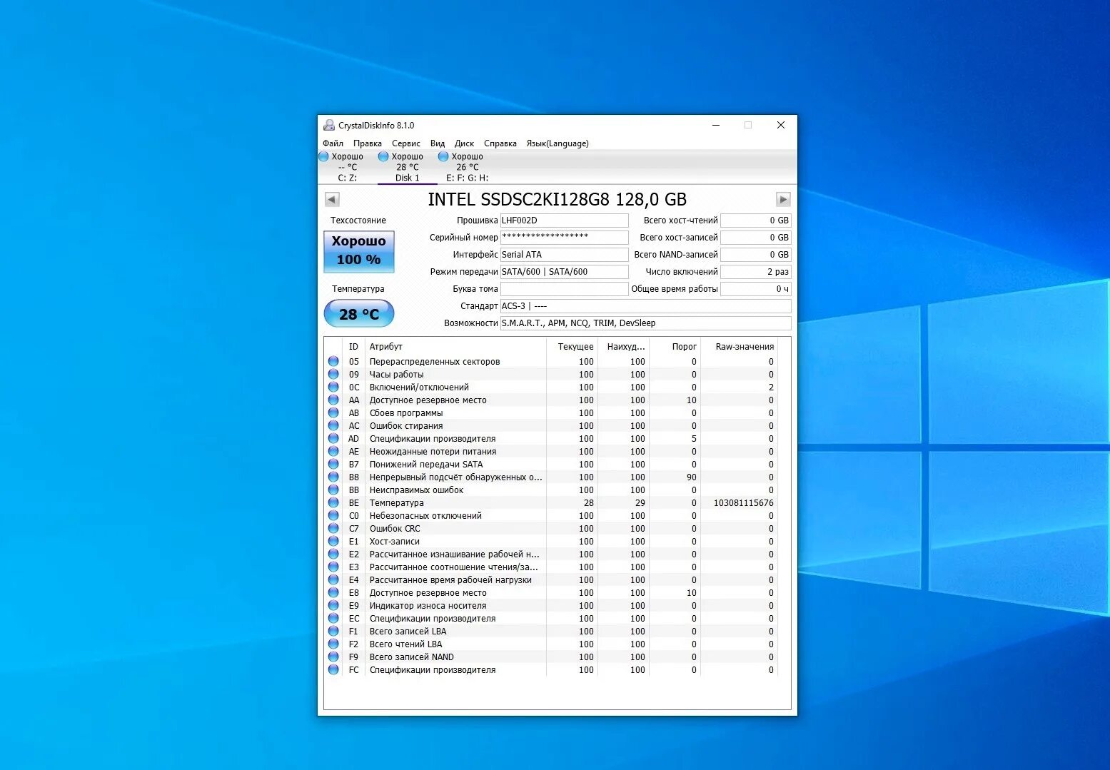The height and width of the screenshot is (770, 1110).
Task: Select the Disk 1 status orb
Action: pyautogui.click(x=383, y=156)
